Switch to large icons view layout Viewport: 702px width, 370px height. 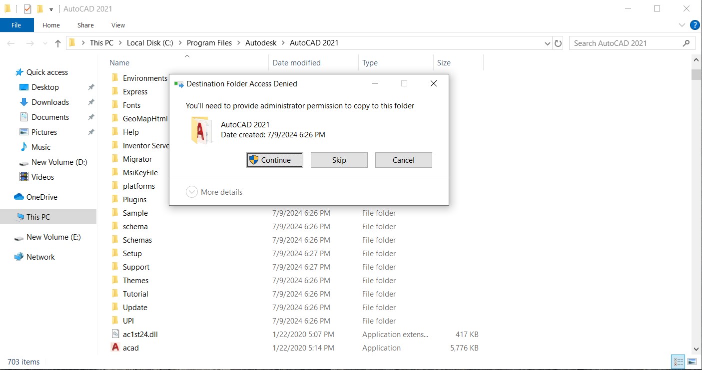pyautogui.click(x=692, y=362)
